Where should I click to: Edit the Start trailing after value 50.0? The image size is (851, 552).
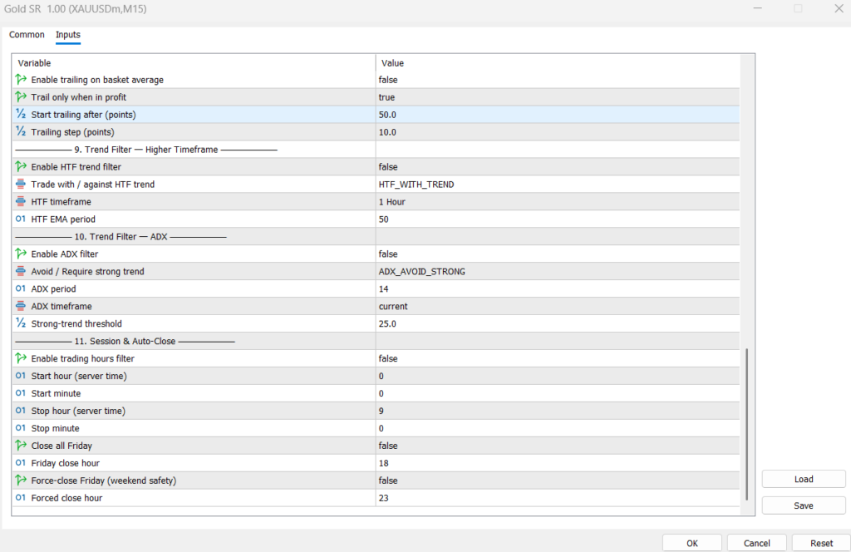[x=558, y=115]
